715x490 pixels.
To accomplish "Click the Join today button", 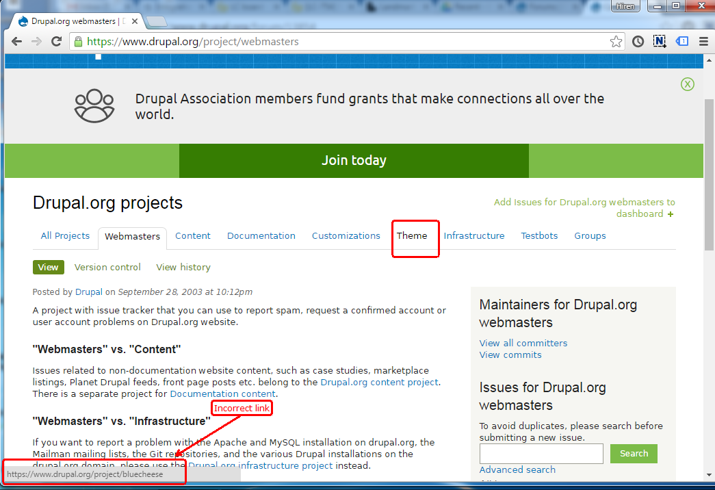I will 354,161.
